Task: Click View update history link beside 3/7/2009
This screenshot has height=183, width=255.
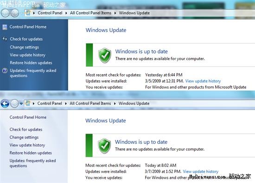Action: 200,171
